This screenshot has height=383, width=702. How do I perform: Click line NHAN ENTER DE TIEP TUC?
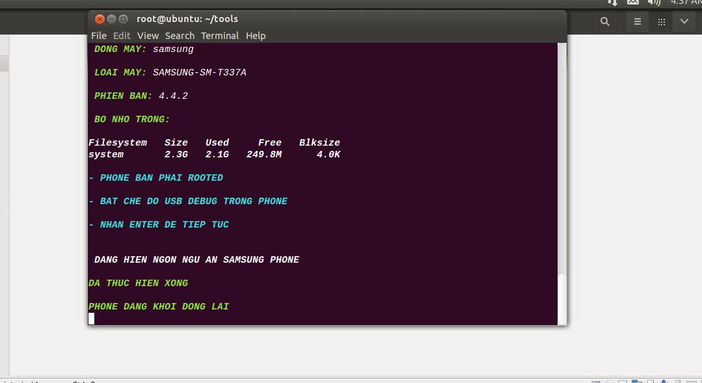(x=159, y=224)
